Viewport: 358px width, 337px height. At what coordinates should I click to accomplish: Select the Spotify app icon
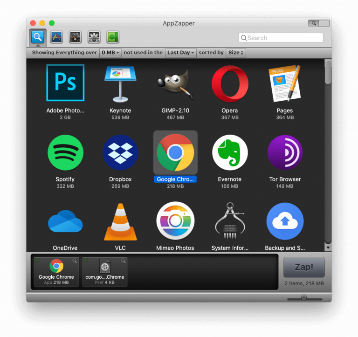click(x=65, y=152)
